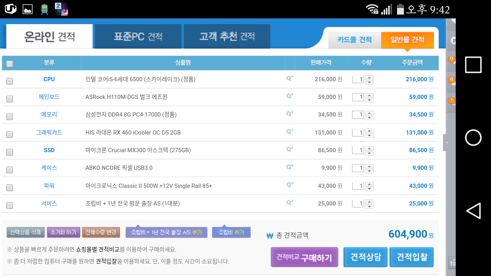The width and height of the screenshot is (491, 276).
Task: Open the U+ carrier notification icon
Action: point(11,9)
